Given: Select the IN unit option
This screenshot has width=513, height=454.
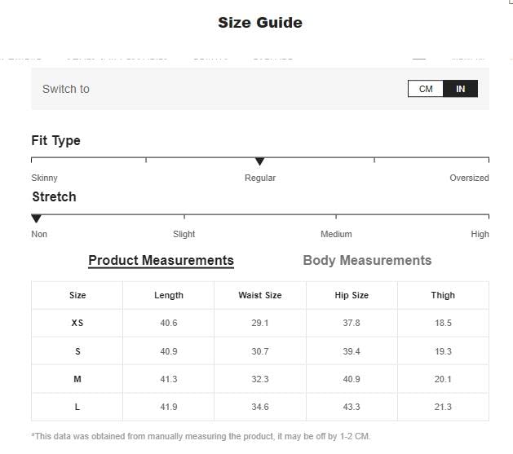Looking at the screenshot, I should [461, 89].
